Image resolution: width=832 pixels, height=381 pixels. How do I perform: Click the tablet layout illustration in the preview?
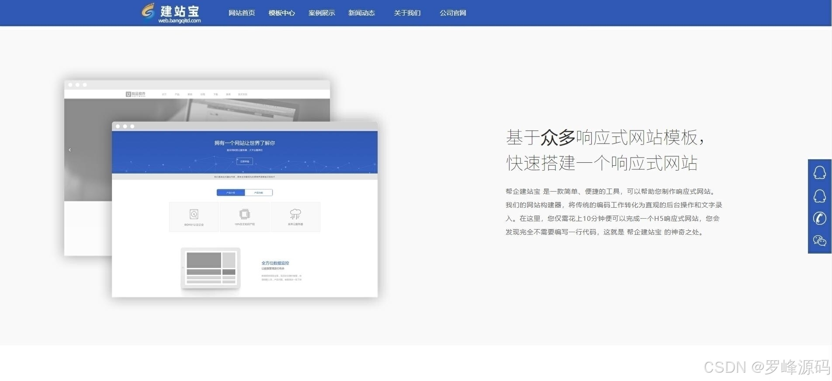coord(211,268)
